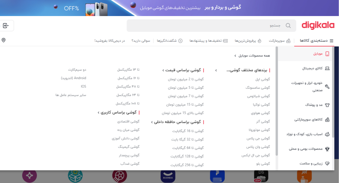Open گوشی ضدآب link
The height and width of the screenshot is (183, 339).
(130, 164)
